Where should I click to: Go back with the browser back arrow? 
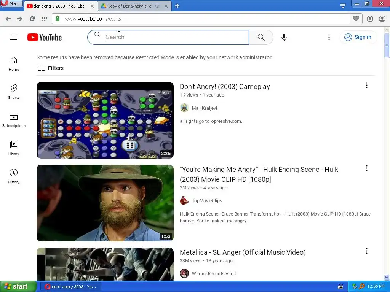[8, 19]
